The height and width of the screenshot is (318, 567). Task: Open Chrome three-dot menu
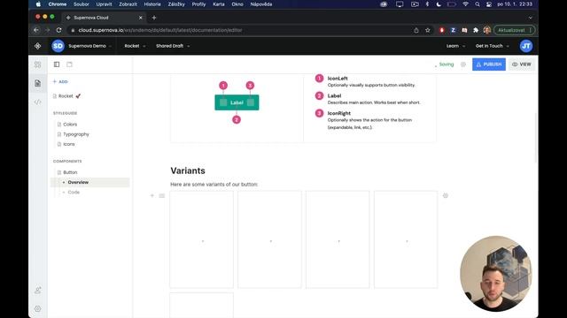(531, 30)
